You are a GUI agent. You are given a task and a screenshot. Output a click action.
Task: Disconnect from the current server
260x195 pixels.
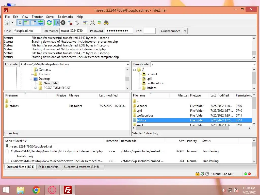coord(70,23)
